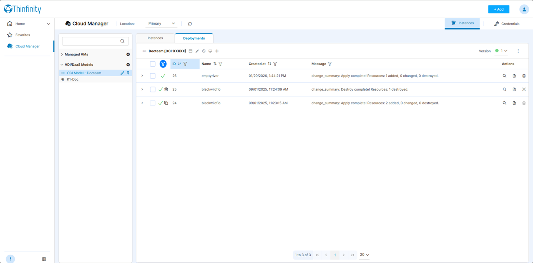Image resolution: width=533 pixels, height=263 pixels.
Task: Click the Docteam monitor icon
Action: [x=210, y=51]
